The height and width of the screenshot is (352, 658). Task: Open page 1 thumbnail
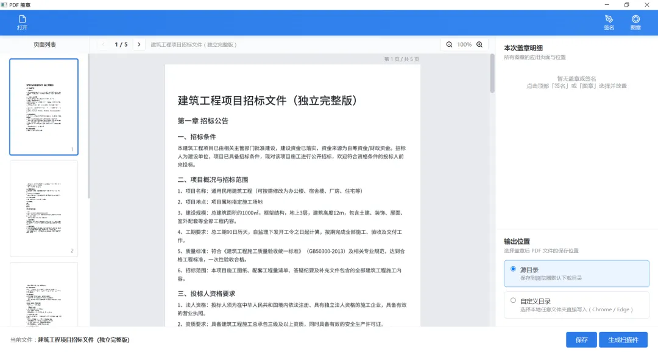coord(44,107)
